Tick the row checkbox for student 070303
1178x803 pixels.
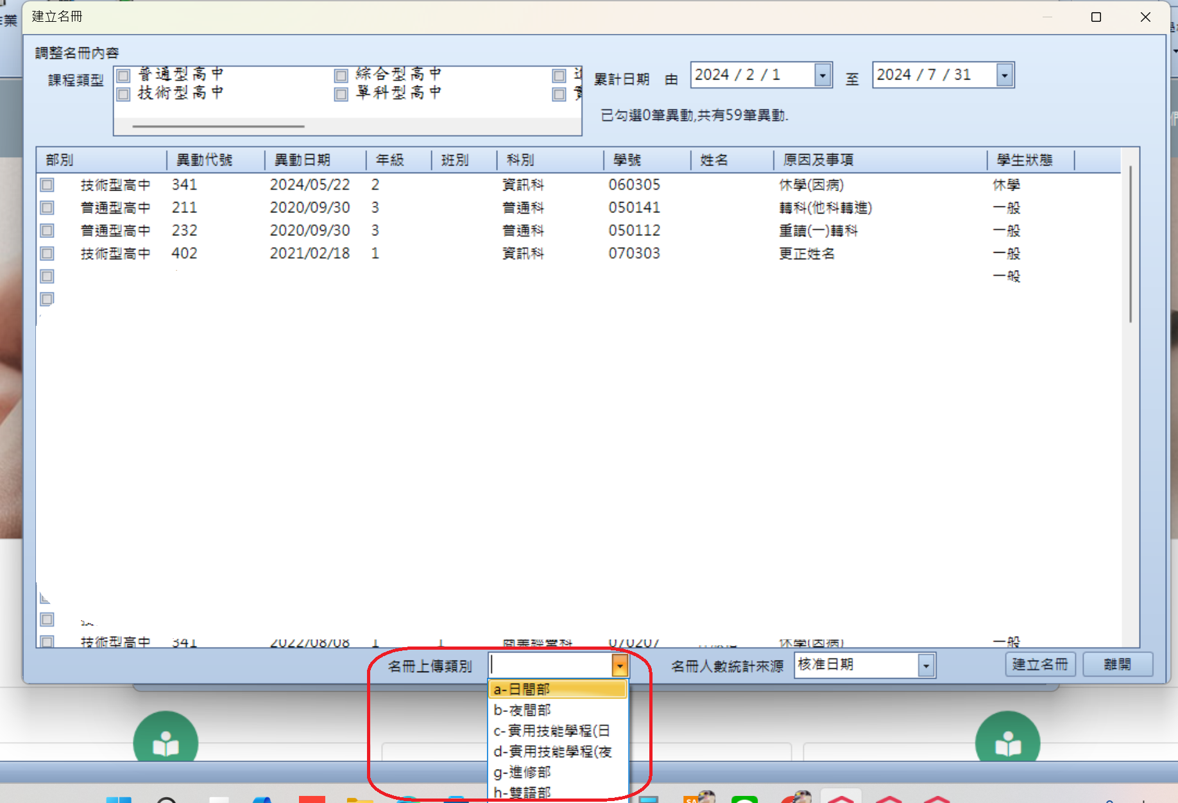(x=47, y=253)
